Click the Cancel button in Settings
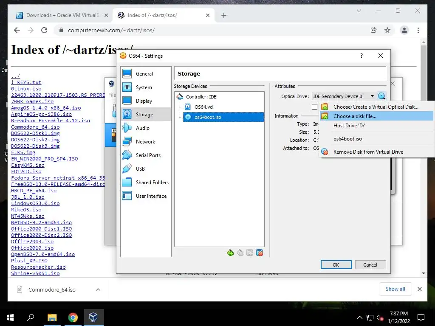Viewport: 435px width, 326px height. (370, 265)
